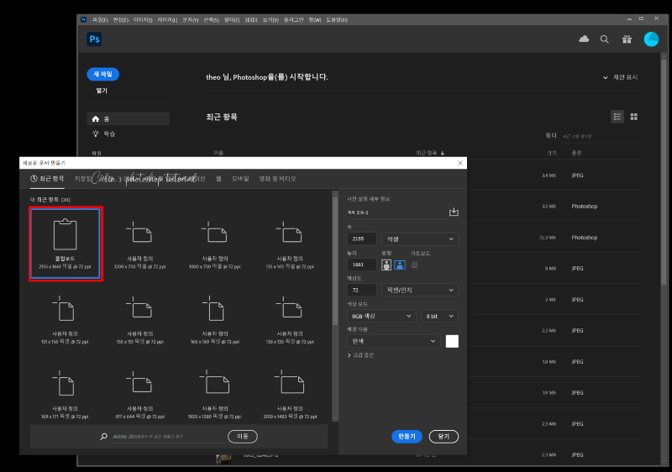Open the 픽셀/인치 resolution unit dropdown

click(419, 290)
